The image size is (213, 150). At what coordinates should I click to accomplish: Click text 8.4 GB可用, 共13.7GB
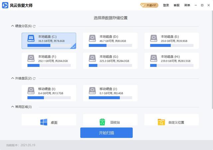[x=51, y=93]
